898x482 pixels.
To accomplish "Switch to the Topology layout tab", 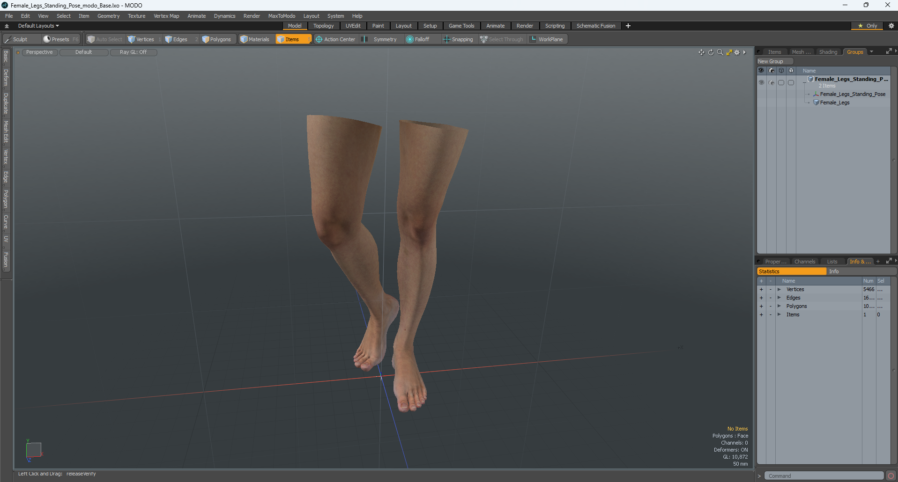I will [324, 26].
